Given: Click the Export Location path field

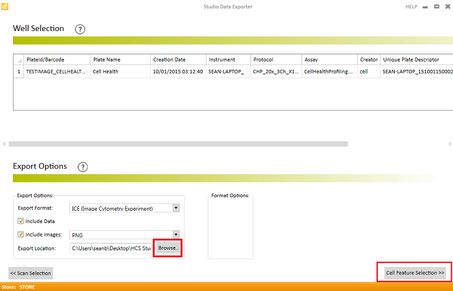Looking at the screenshot, I should [x=111, y=248].
